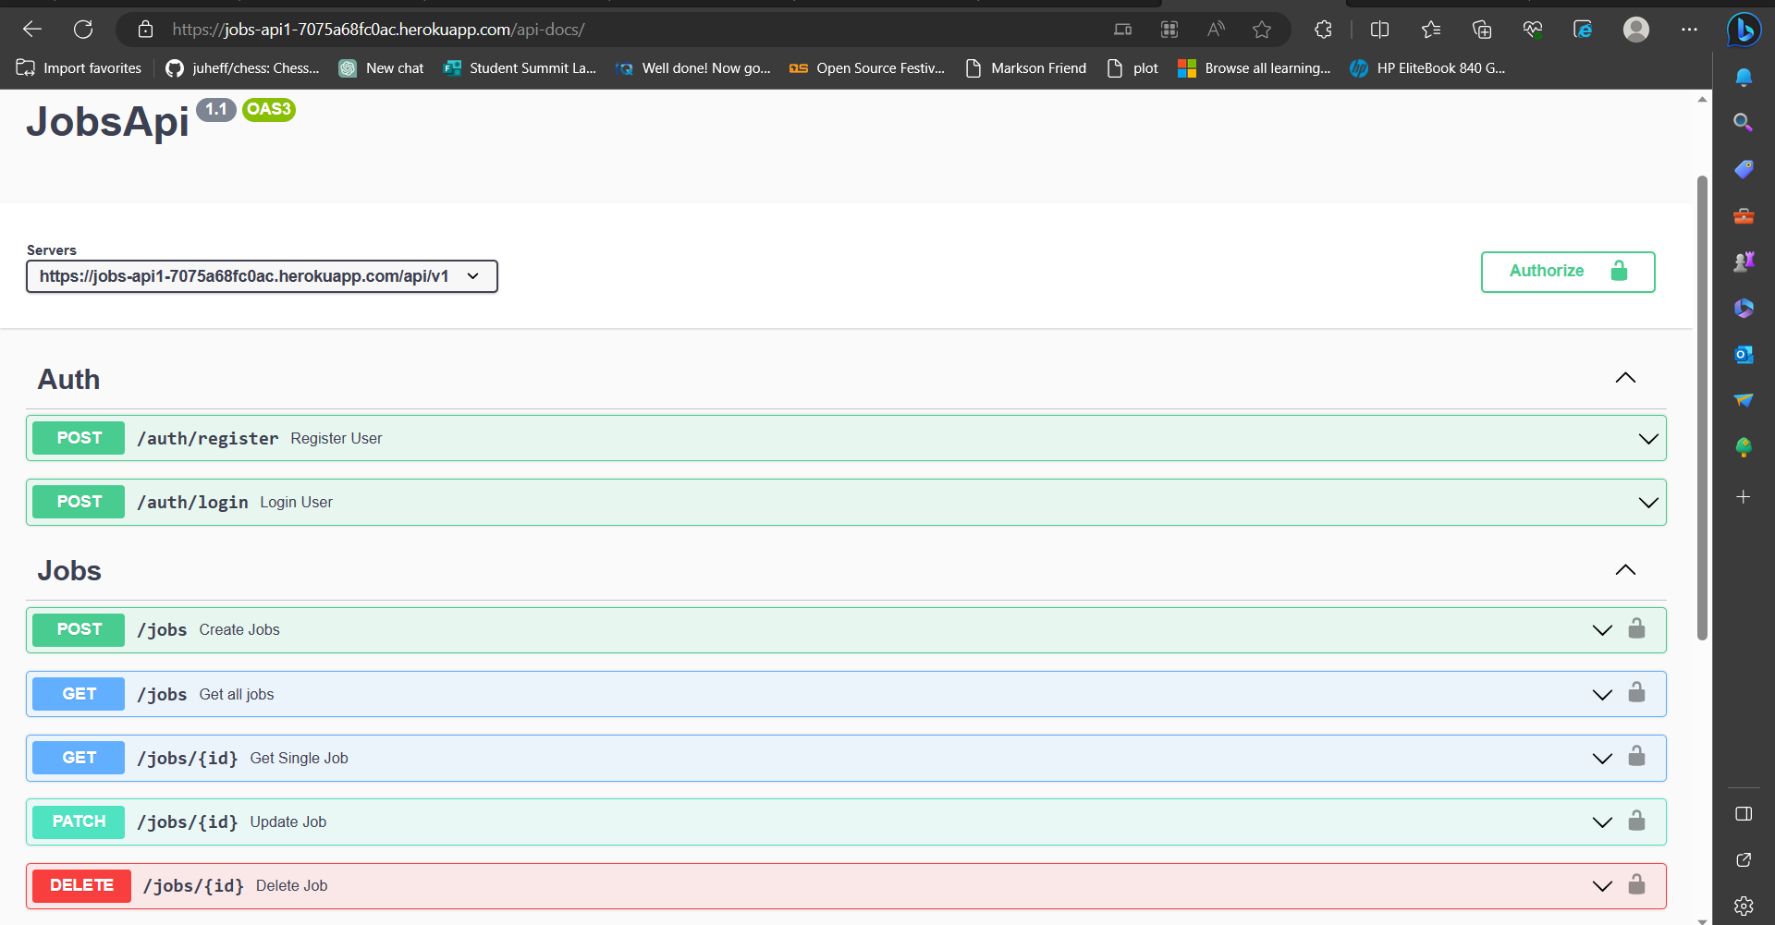Expand Create Jobs endpoint arrow
The image size is (1775, 925).
pos(1602,630)
